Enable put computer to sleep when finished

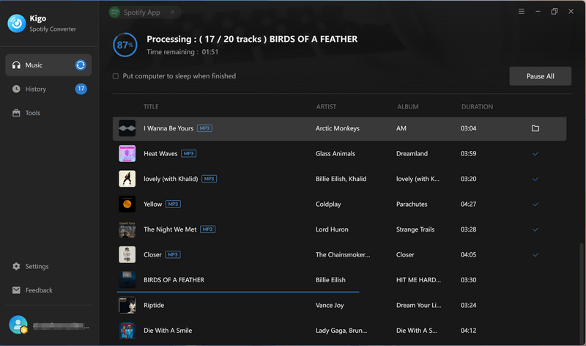click(x=116, y=76)
